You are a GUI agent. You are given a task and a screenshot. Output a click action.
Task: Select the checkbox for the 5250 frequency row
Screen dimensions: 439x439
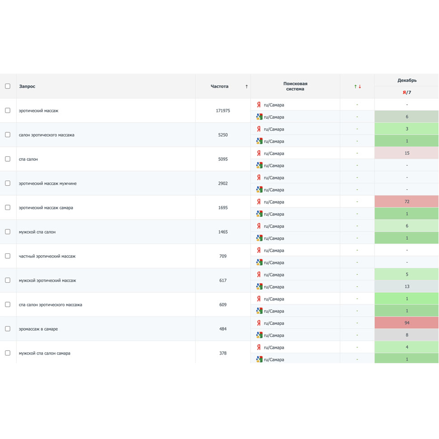8,135
